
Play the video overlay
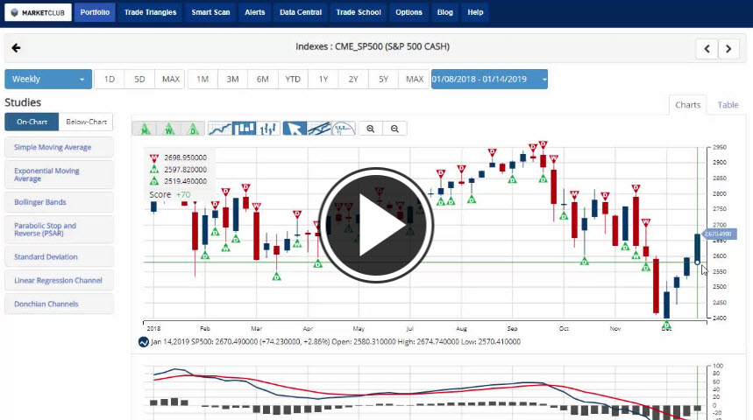point(376,225)
